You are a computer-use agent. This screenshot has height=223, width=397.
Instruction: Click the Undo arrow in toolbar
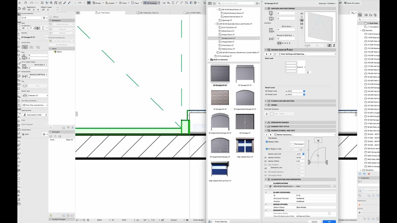click(32, 3)
